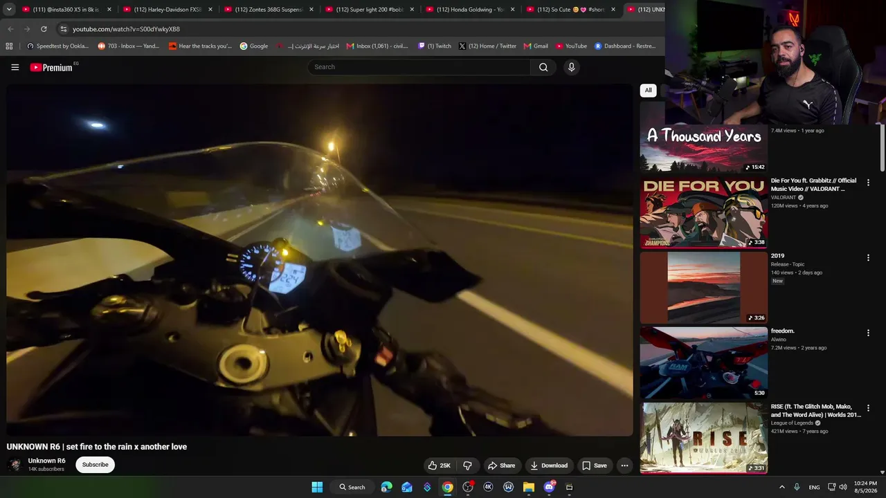Play the 2019 video thumbnail
The height and width of the screenshot is (498, 886).
(703, 288)
